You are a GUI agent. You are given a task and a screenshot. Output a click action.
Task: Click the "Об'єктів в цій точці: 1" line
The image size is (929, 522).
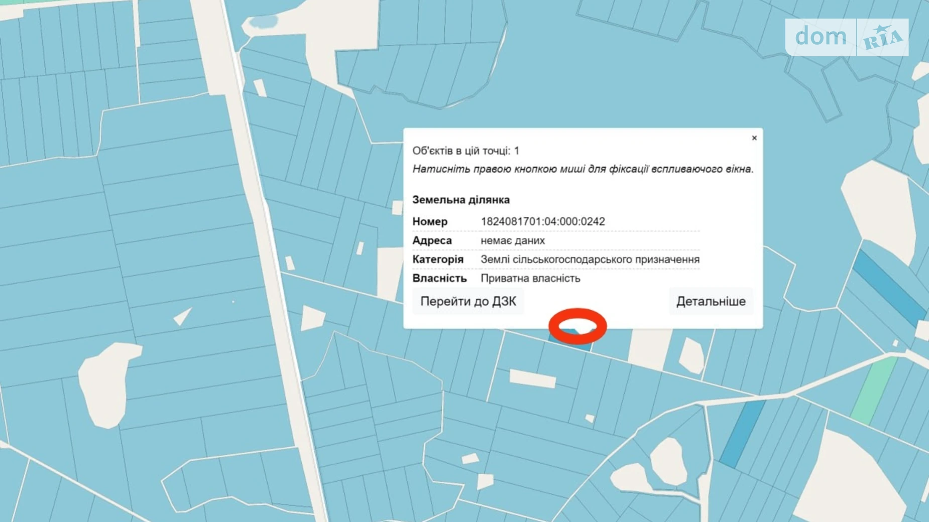point(466,151)
